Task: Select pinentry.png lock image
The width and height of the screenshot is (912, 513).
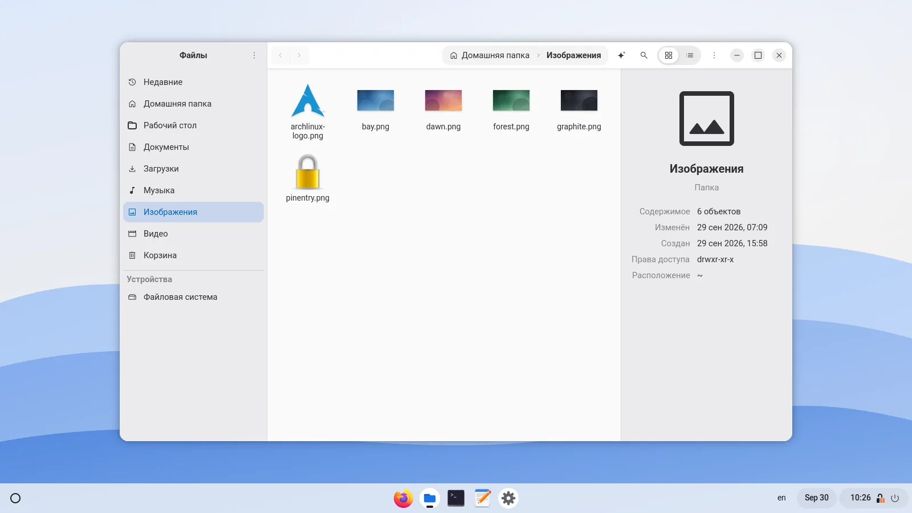Action: pyautogui.click(x=308, y=172)
